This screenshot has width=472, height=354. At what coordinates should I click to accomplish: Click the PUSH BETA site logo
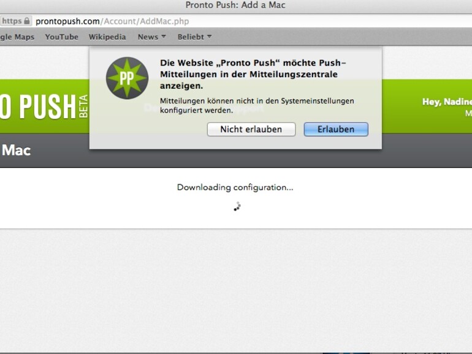tap(44, 107)
